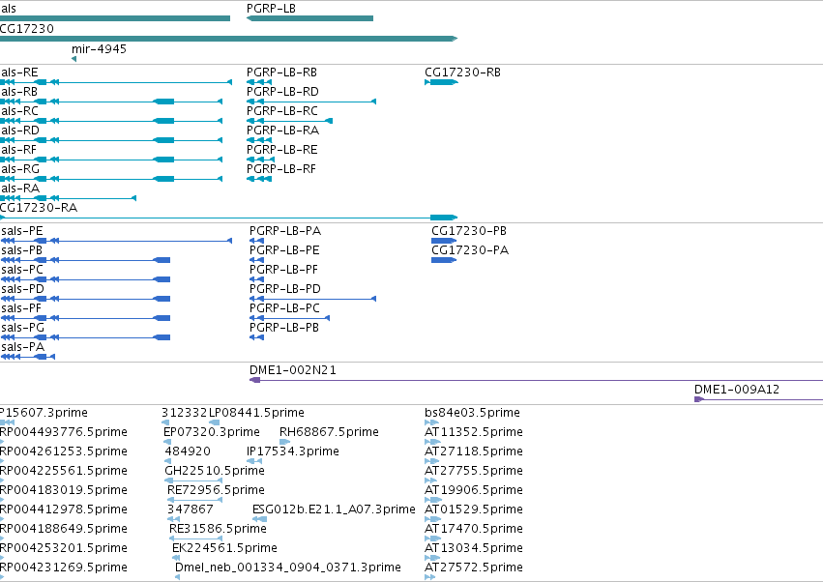Select the CG17230 gene label

tap(27, 28)
